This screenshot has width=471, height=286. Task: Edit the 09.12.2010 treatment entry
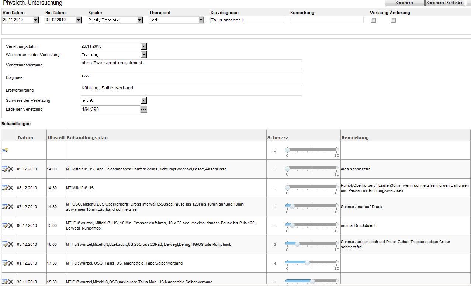click(5, 169)
